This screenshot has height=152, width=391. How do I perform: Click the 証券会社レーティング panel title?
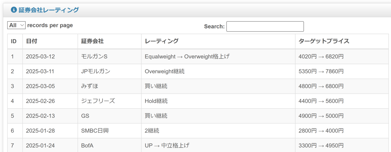(x=49, y=10)
